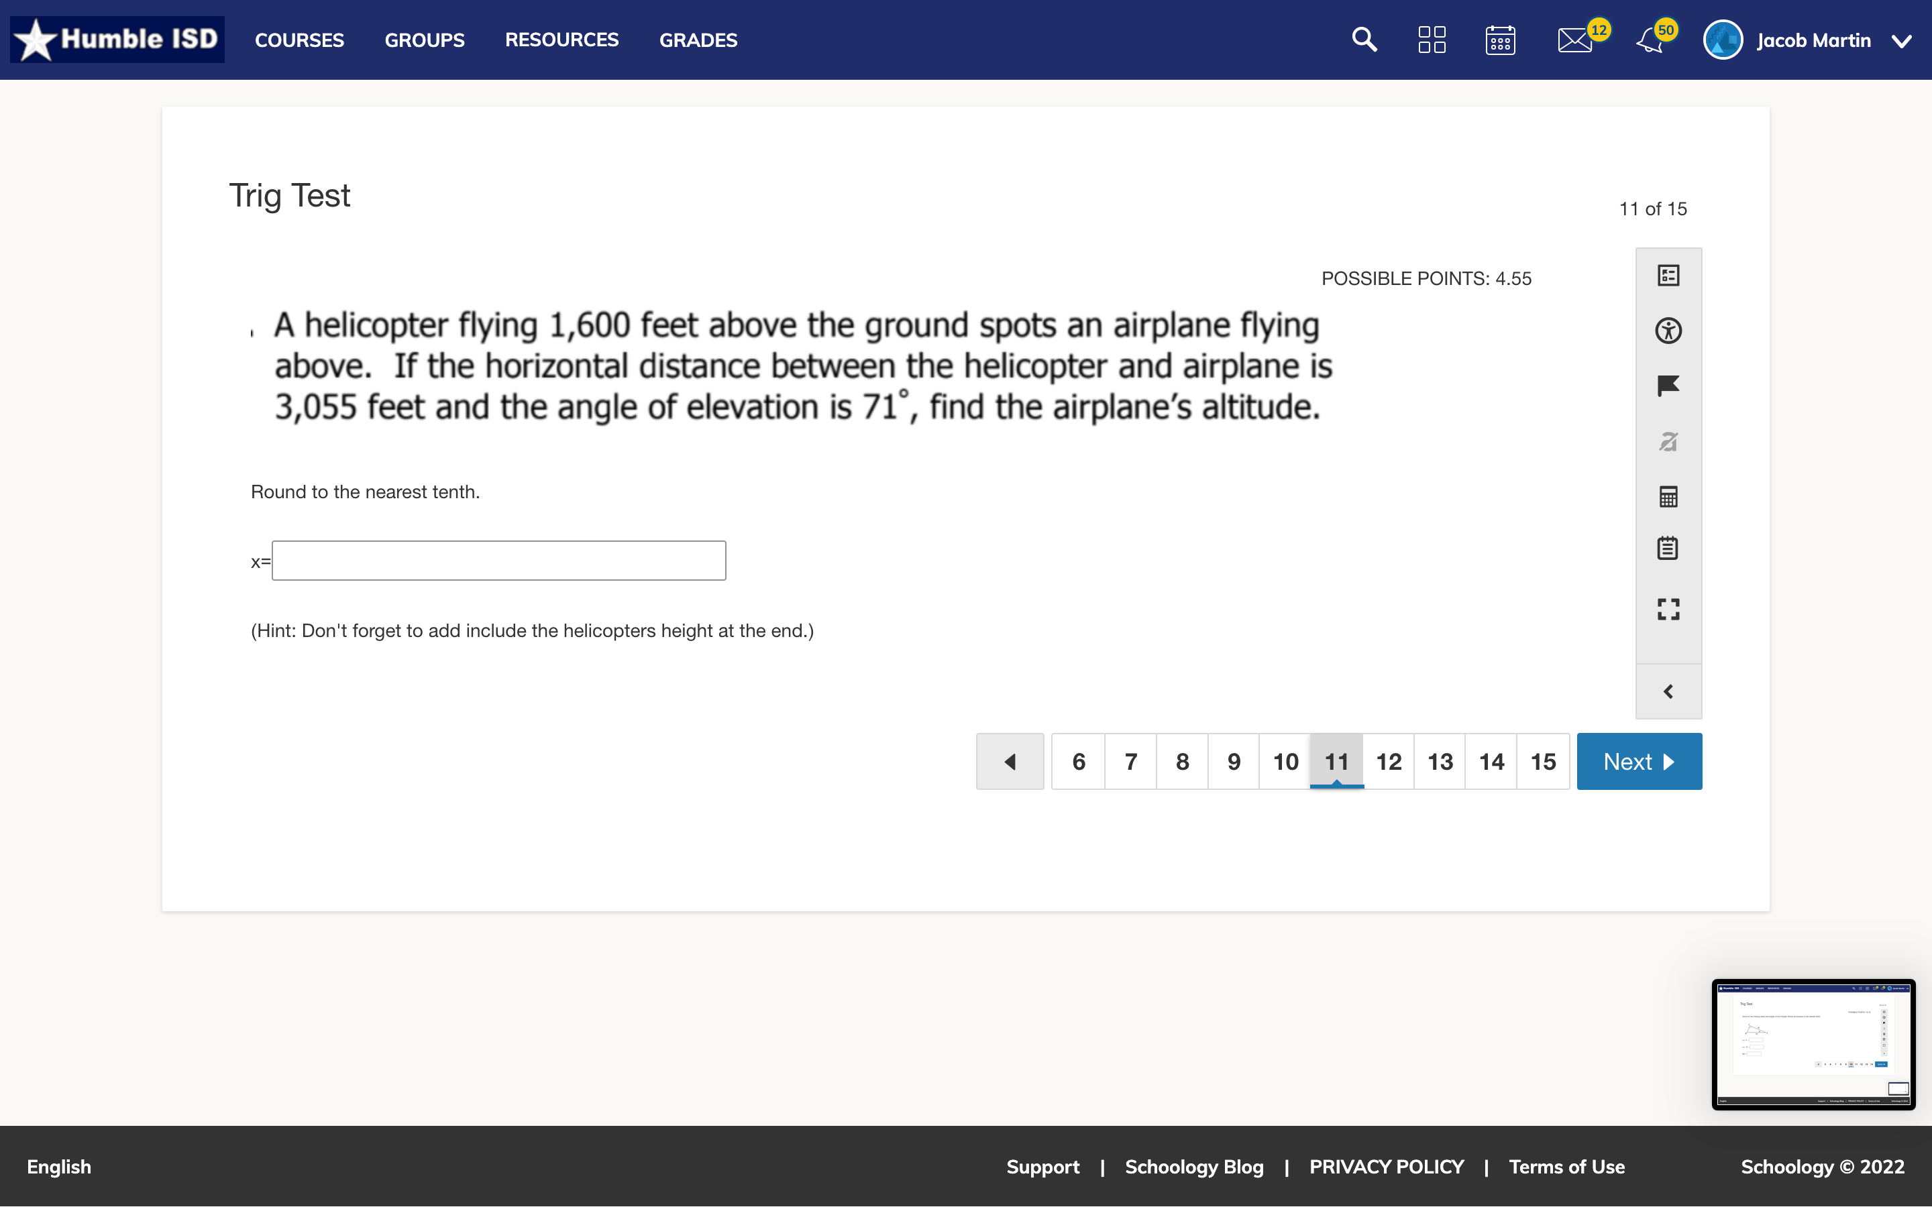The image size is (1932, 1207).
Task: Go to previous question set arrow
Action: (1009, 762)
